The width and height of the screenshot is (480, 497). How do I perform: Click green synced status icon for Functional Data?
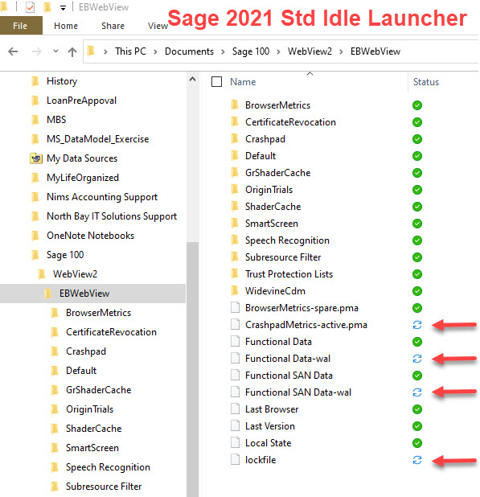point(417,342)
